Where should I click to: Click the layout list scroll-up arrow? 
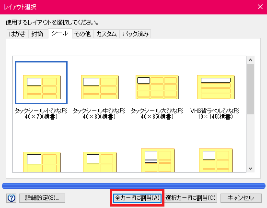(250, 60)
